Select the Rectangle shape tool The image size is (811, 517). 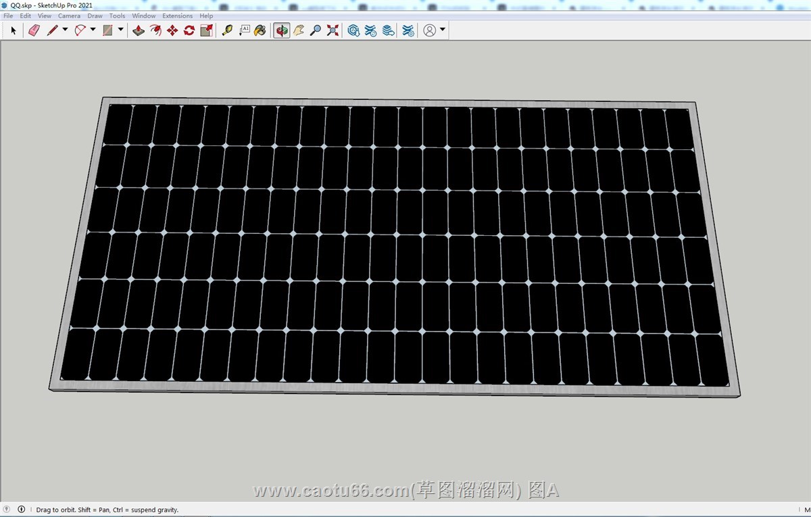click(x=107, y=30)
